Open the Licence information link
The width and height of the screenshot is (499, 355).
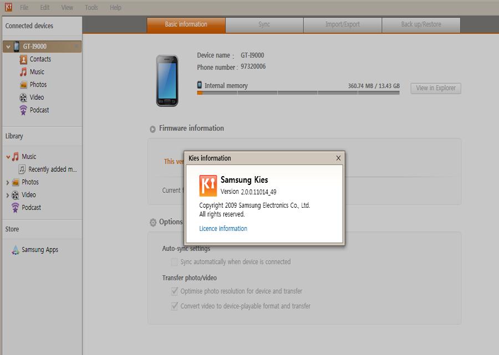coord(223,229)
